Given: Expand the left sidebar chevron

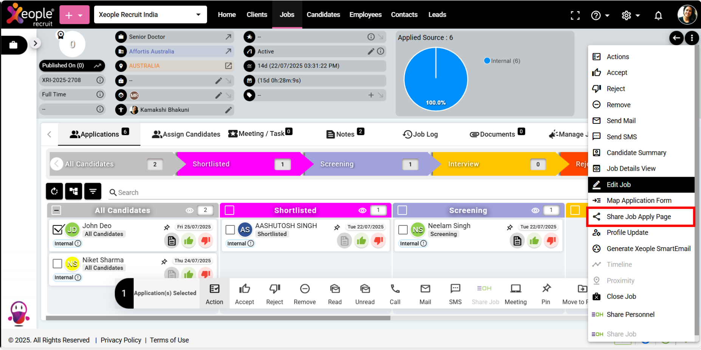Looking at the screenshot, I should point(35,43).
